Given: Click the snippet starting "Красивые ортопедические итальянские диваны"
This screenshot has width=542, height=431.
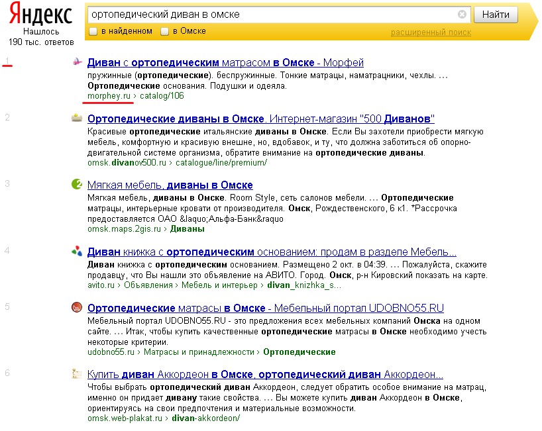Looking at the screenshot, I should coord(285,142).
